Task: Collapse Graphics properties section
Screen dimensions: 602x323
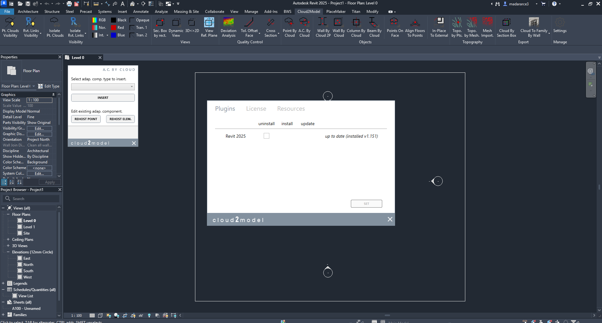Action: coord(53,94)
